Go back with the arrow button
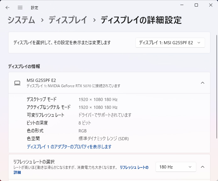 pos(7,8)
